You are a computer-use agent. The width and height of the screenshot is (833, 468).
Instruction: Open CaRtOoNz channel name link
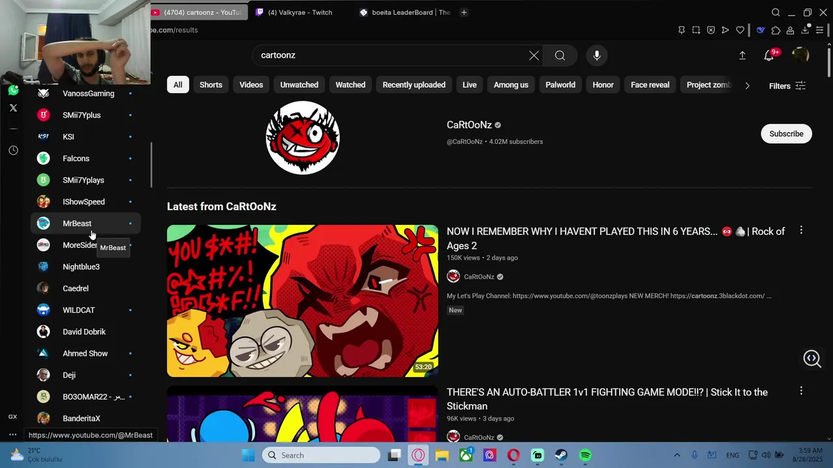pyautogui.click(x=469, y=125)
